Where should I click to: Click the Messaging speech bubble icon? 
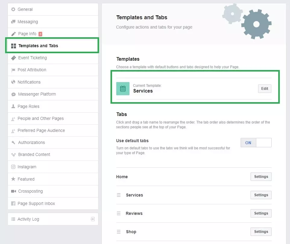tap(13, 22)
